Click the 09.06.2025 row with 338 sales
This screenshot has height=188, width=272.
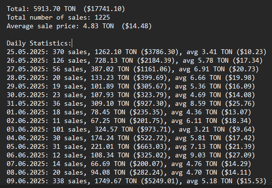[x=136, y=181]
